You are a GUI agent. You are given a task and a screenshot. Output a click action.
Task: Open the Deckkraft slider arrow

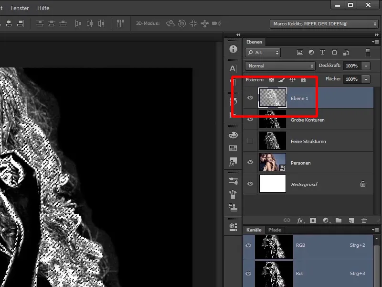[366, 66]
